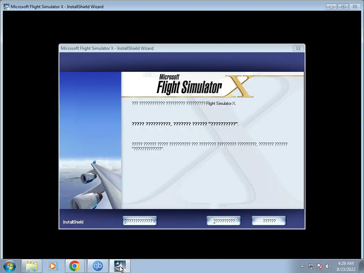This screenshot has height=273, width=364.
Task: Open Action Center flag tray icon
Action: 320,266
